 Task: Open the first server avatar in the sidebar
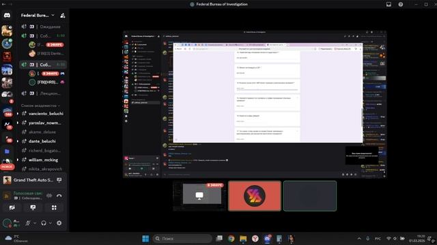click(7, 31)
